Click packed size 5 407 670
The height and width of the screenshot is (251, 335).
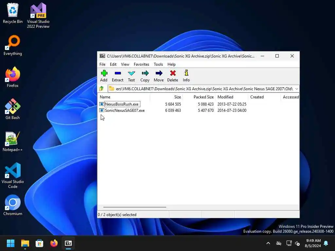(206, 110)
